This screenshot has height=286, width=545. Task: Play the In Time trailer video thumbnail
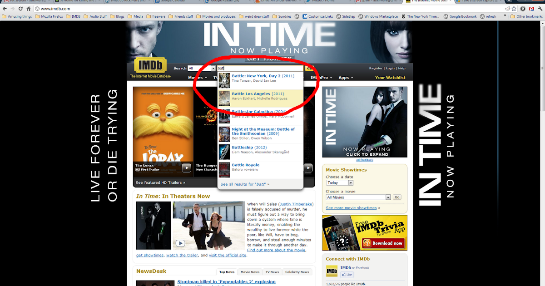click(x=180, y=243)
